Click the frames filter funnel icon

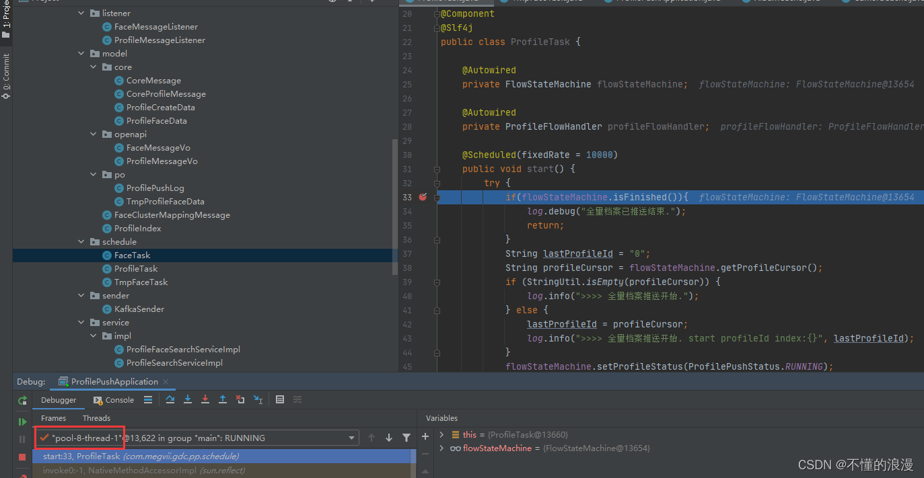click(406, 438)
